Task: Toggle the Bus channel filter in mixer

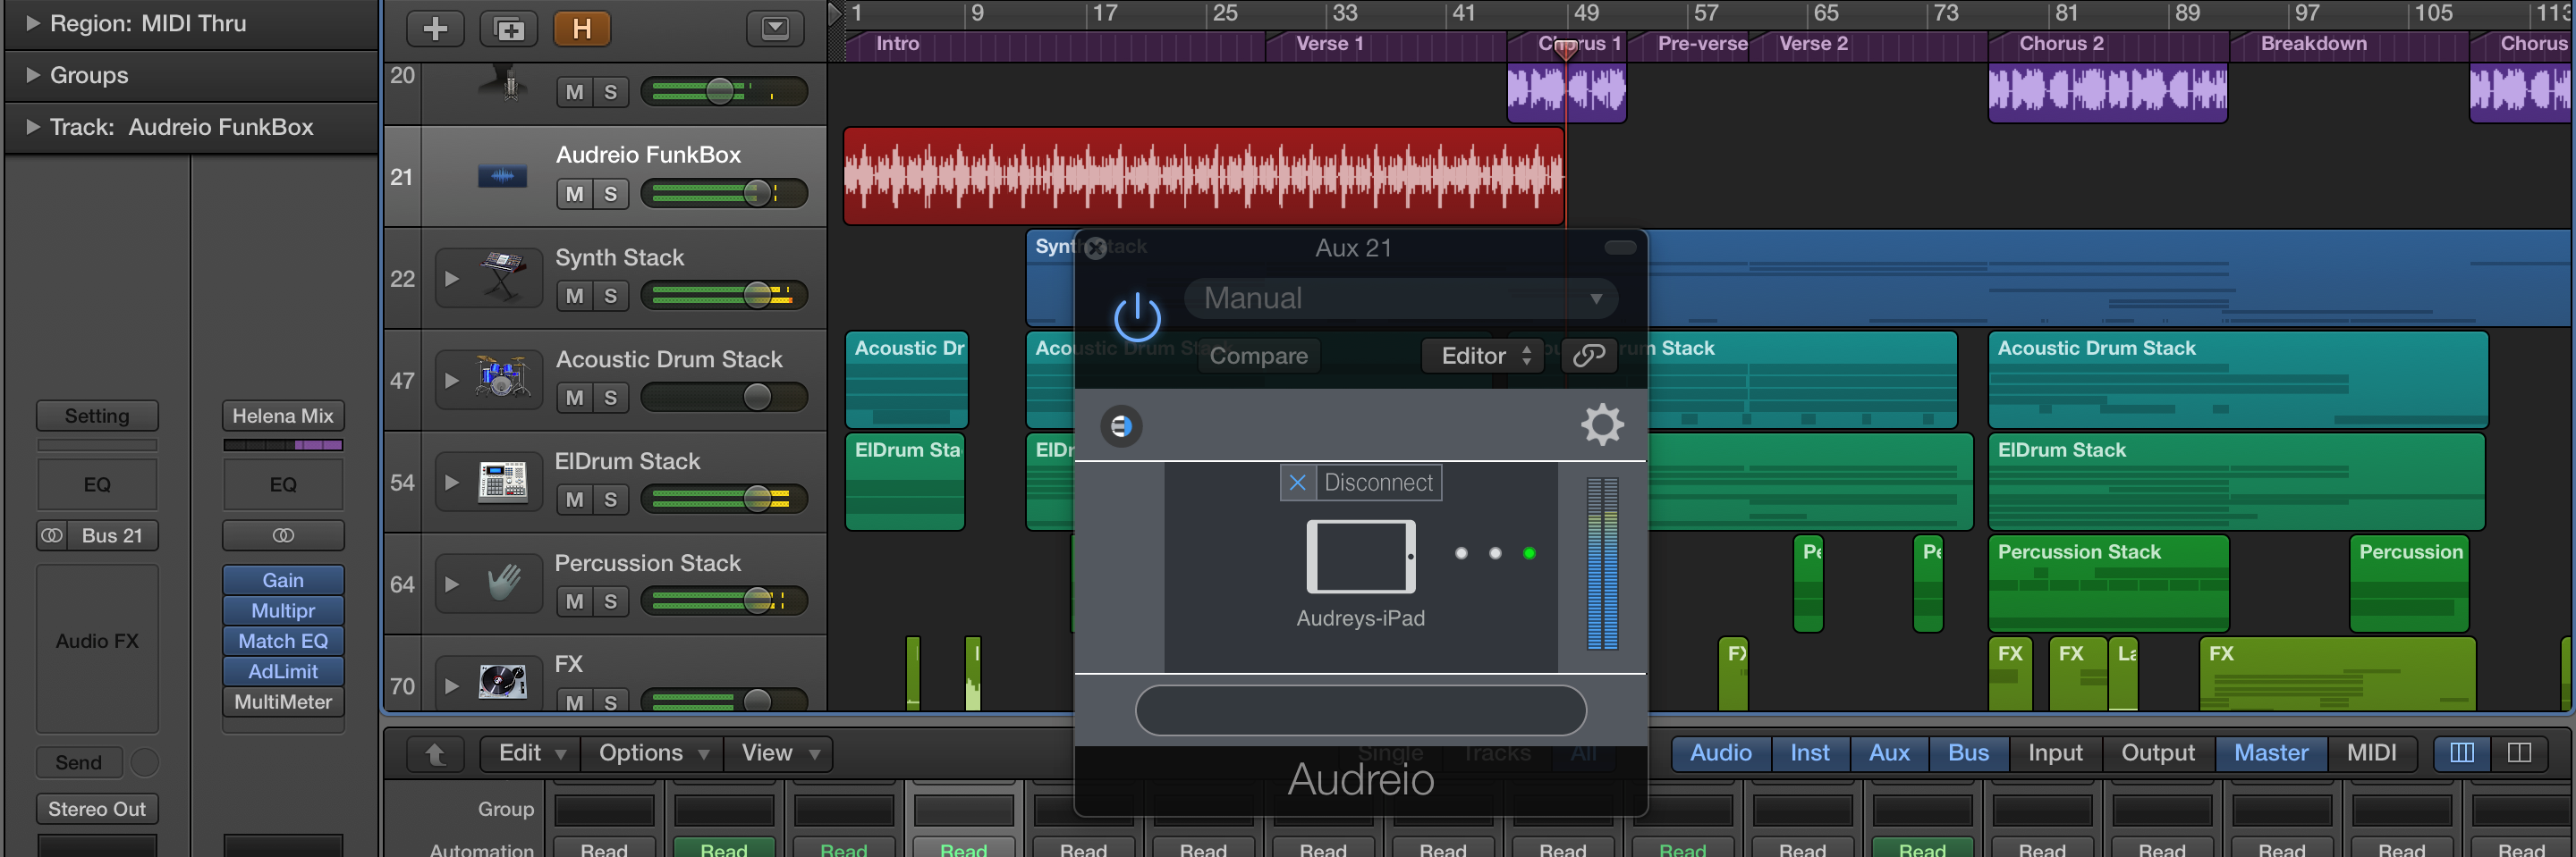Action: [x=1968, y=753]
